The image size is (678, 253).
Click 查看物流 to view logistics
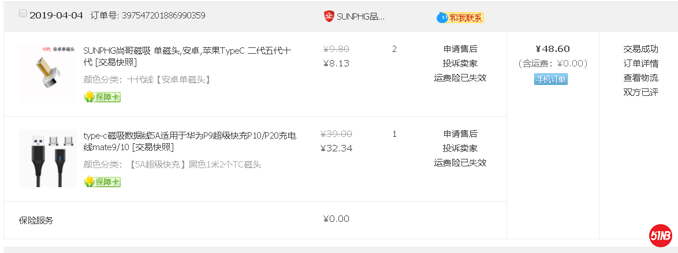[640, 78]
